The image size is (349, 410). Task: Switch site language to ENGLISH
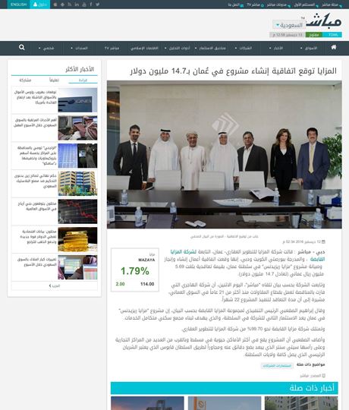tap(18, 5)
